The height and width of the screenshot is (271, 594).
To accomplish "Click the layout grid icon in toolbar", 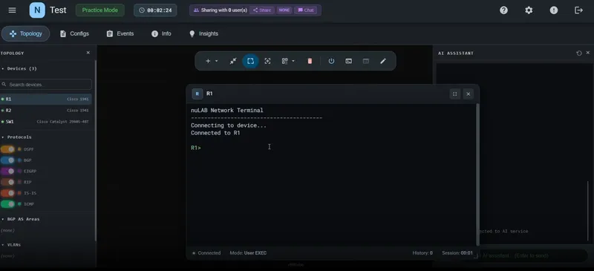I will tap(285, 61).
